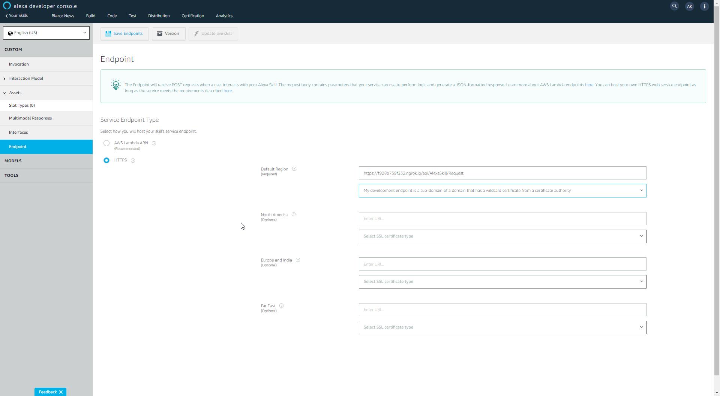The width and height of the screenshot is (720, 396).
Task: Open North America SSL certificate type dropdown
Action: (x=502, y=236)
